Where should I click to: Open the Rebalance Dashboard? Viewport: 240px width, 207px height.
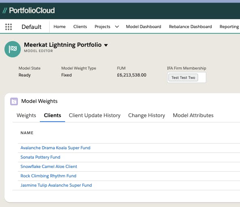point(190,26)
